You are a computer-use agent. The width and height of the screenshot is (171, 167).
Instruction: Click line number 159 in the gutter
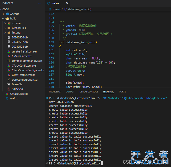[51, 42]
